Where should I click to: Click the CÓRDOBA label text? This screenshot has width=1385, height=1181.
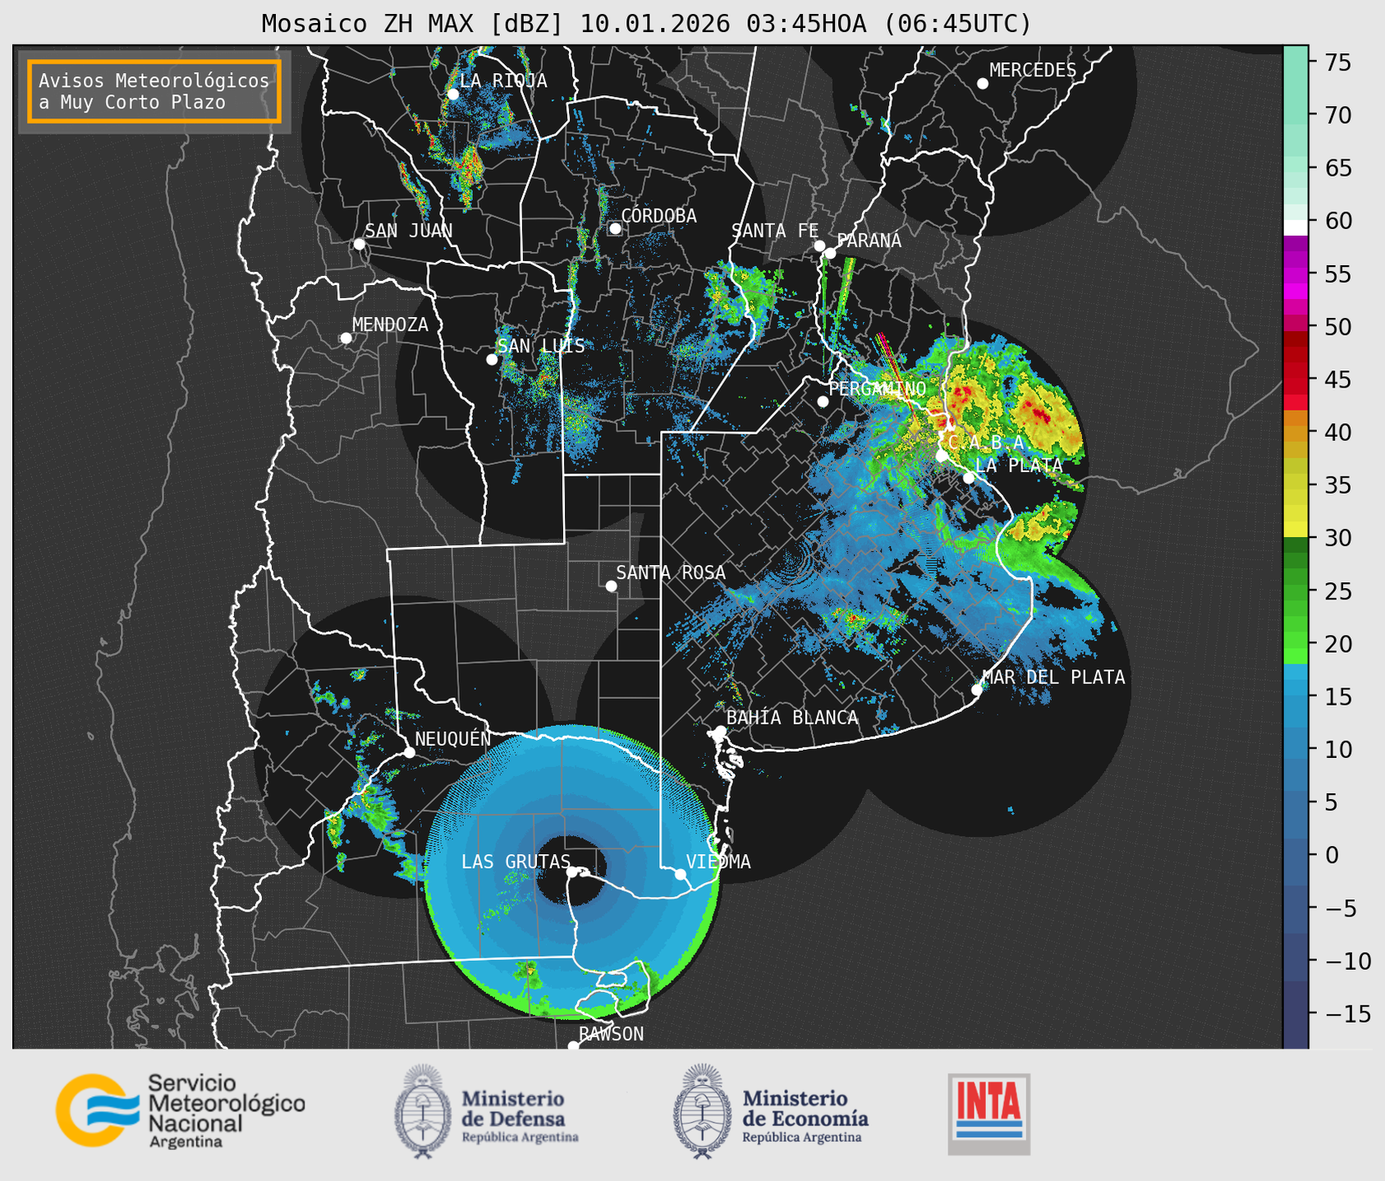click(658, 216)
